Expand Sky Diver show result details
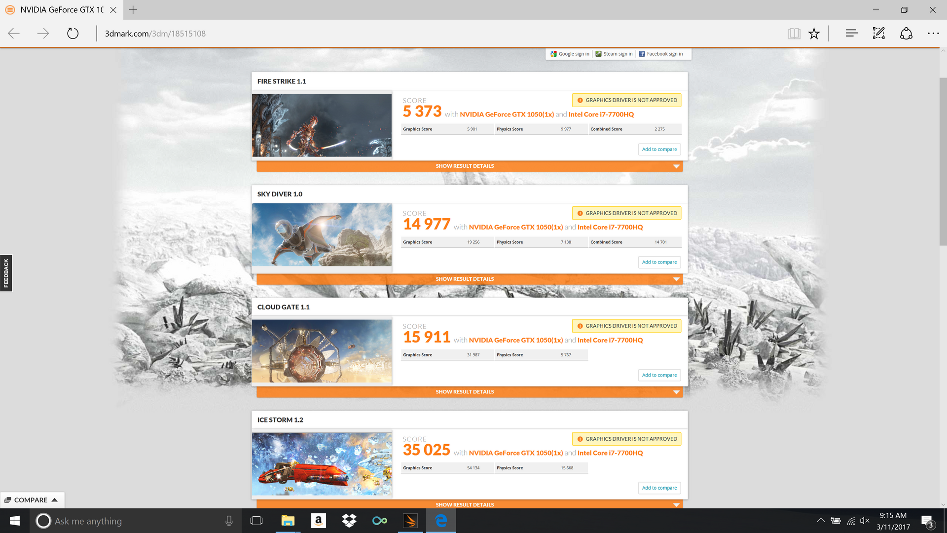Viewport: 947px width, 533px height. click(x=470, y=279)
